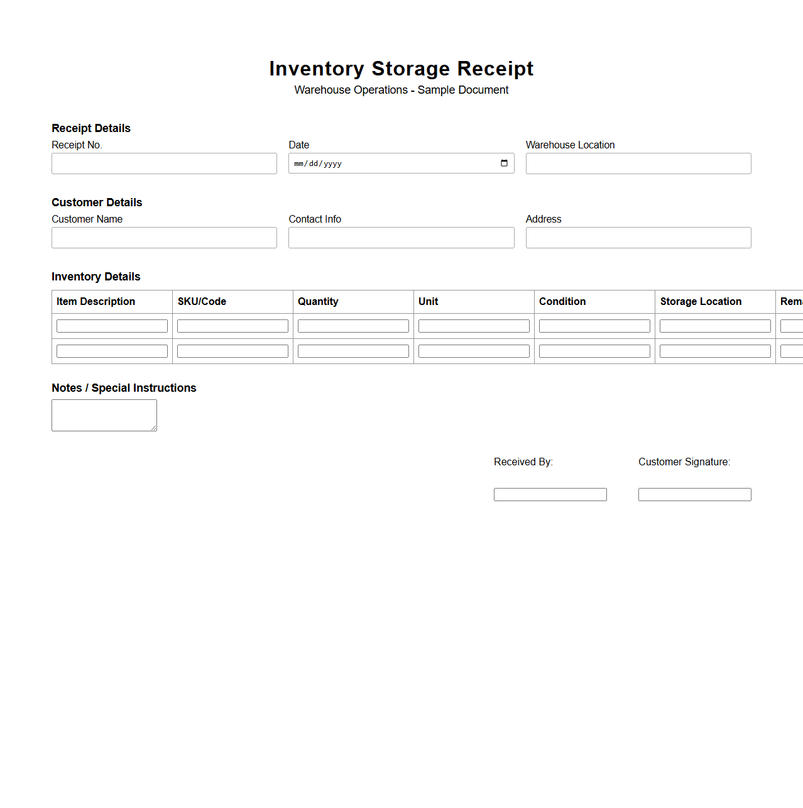Screen dimensions: 803x808
Task: Focus the first SKU/Code input
Action: (232, 326)
